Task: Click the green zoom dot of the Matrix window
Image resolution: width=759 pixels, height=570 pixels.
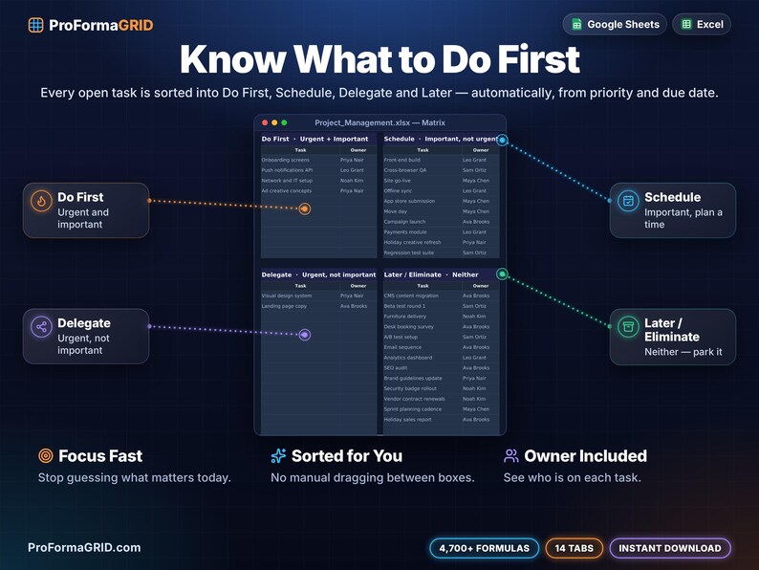Action: click(x=284, y=122)
